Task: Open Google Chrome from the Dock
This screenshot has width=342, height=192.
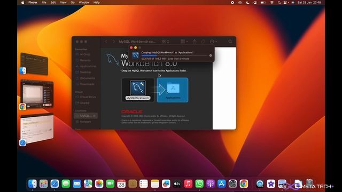Action: (244, 183)
